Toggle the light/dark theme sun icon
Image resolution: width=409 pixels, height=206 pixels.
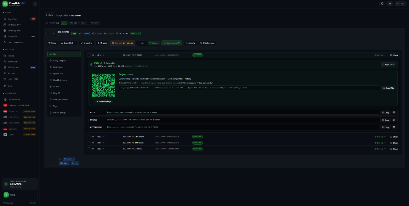click(x=390, y=4)
